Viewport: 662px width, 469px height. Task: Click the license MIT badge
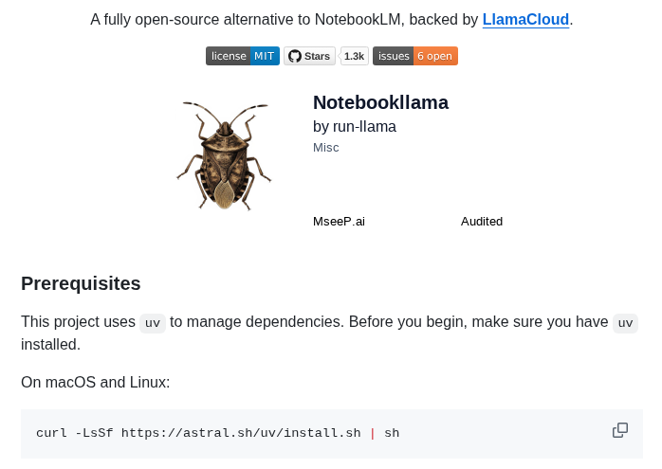click(x=243, y=56)
